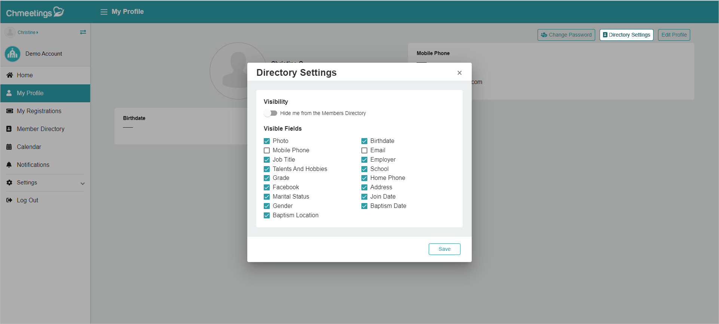Click the Directory Settings button
Image resolution: width=719 pixels, height=324 pixels.
click(627, 35)
